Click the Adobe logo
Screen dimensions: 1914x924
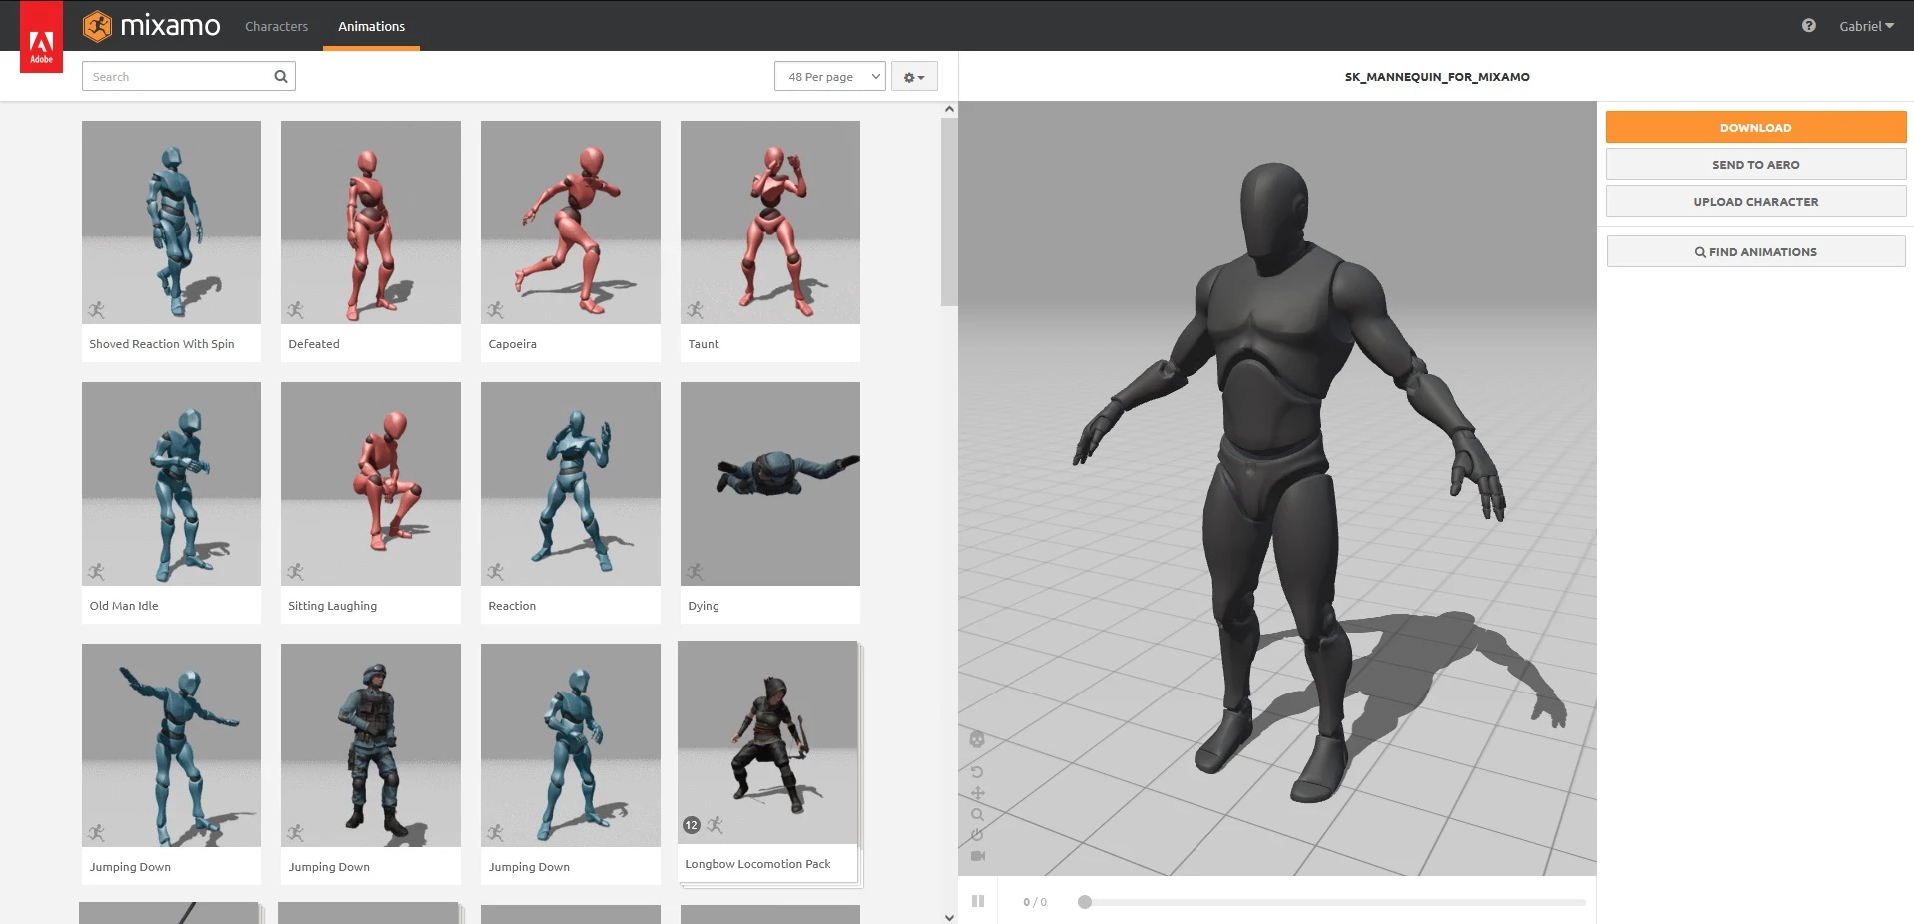coord(41,37)
